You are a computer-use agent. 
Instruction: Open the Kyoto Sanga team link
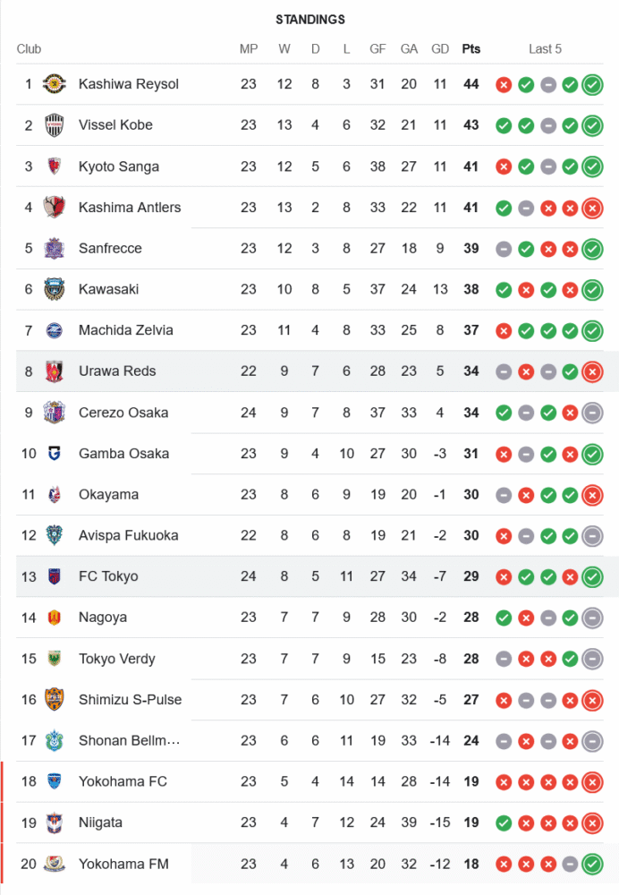119,166
